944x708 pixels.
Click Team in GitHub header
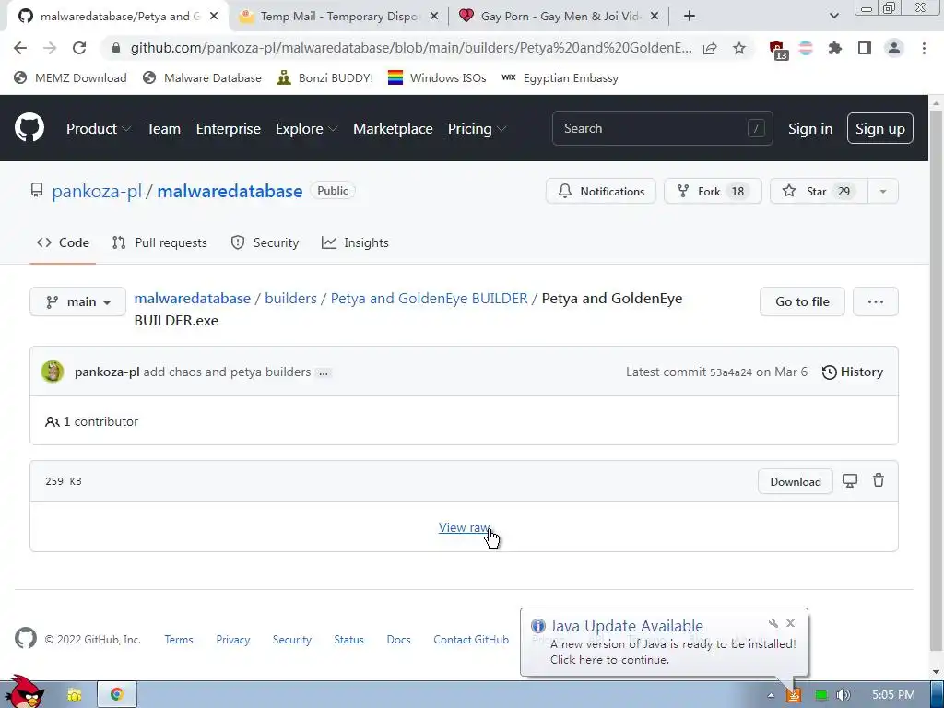pyautogui.click(x=164, y=129)
